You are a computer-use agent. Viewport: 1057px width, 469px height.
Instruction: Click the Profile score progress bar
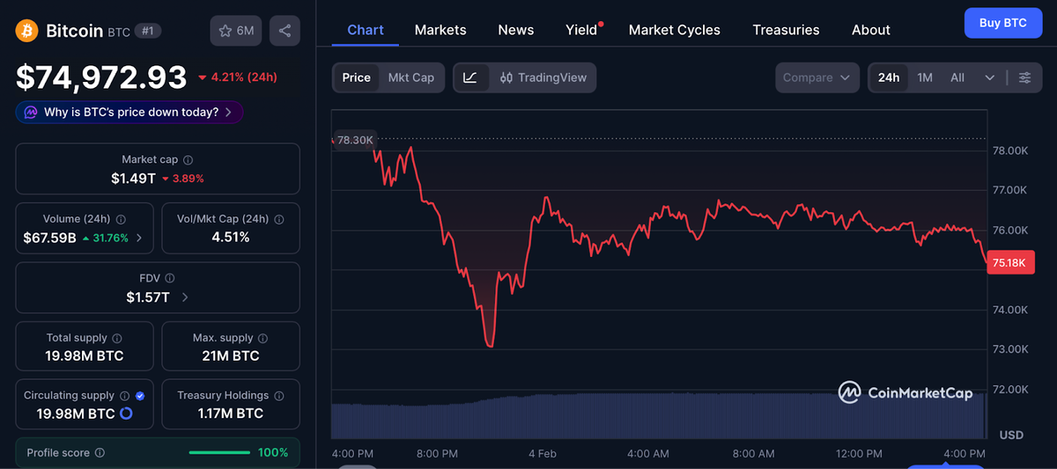click(x=219, y=452)
